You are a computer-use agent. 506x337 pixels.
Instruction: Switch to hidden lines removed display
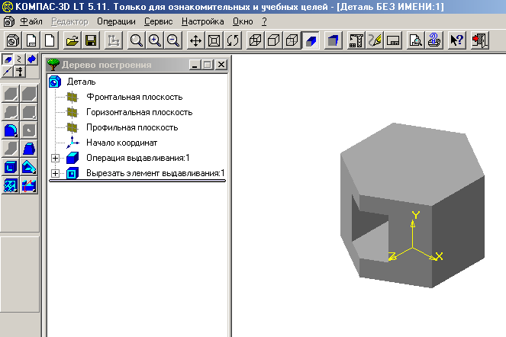tap(274, 40)
